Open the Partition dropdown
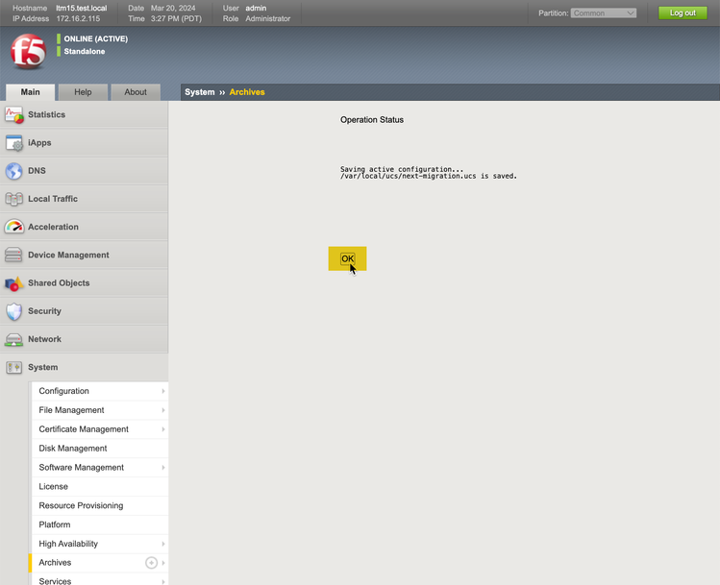This screenshot has width=720, height=585. 604,13
